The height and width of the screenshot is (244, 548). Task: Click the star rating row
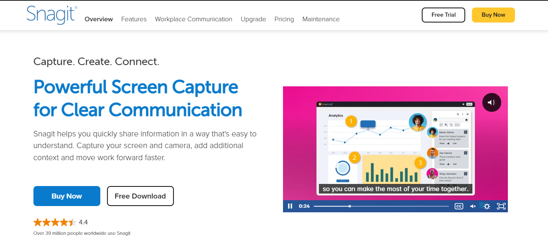55,222
